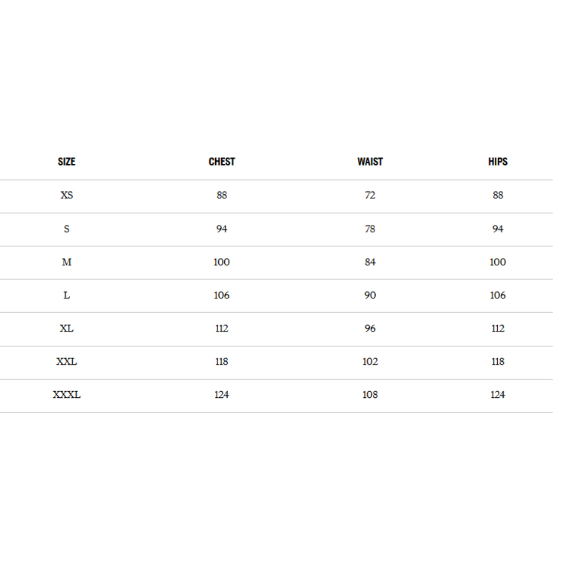Click the CHEST column header

[x=222, y=162]
